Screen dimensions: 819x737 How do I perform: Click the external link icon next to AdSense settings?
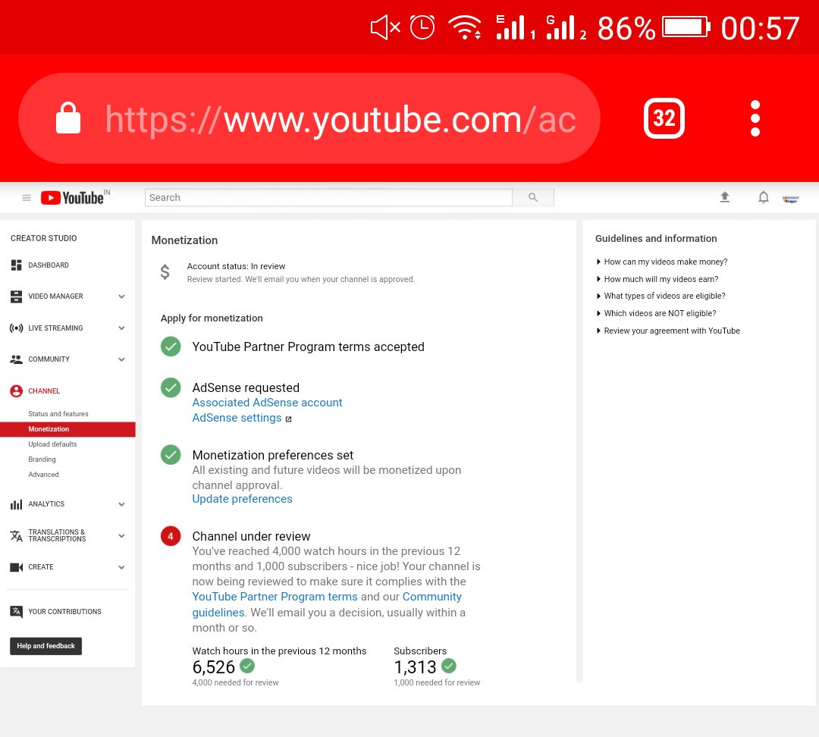coord(288,419)
